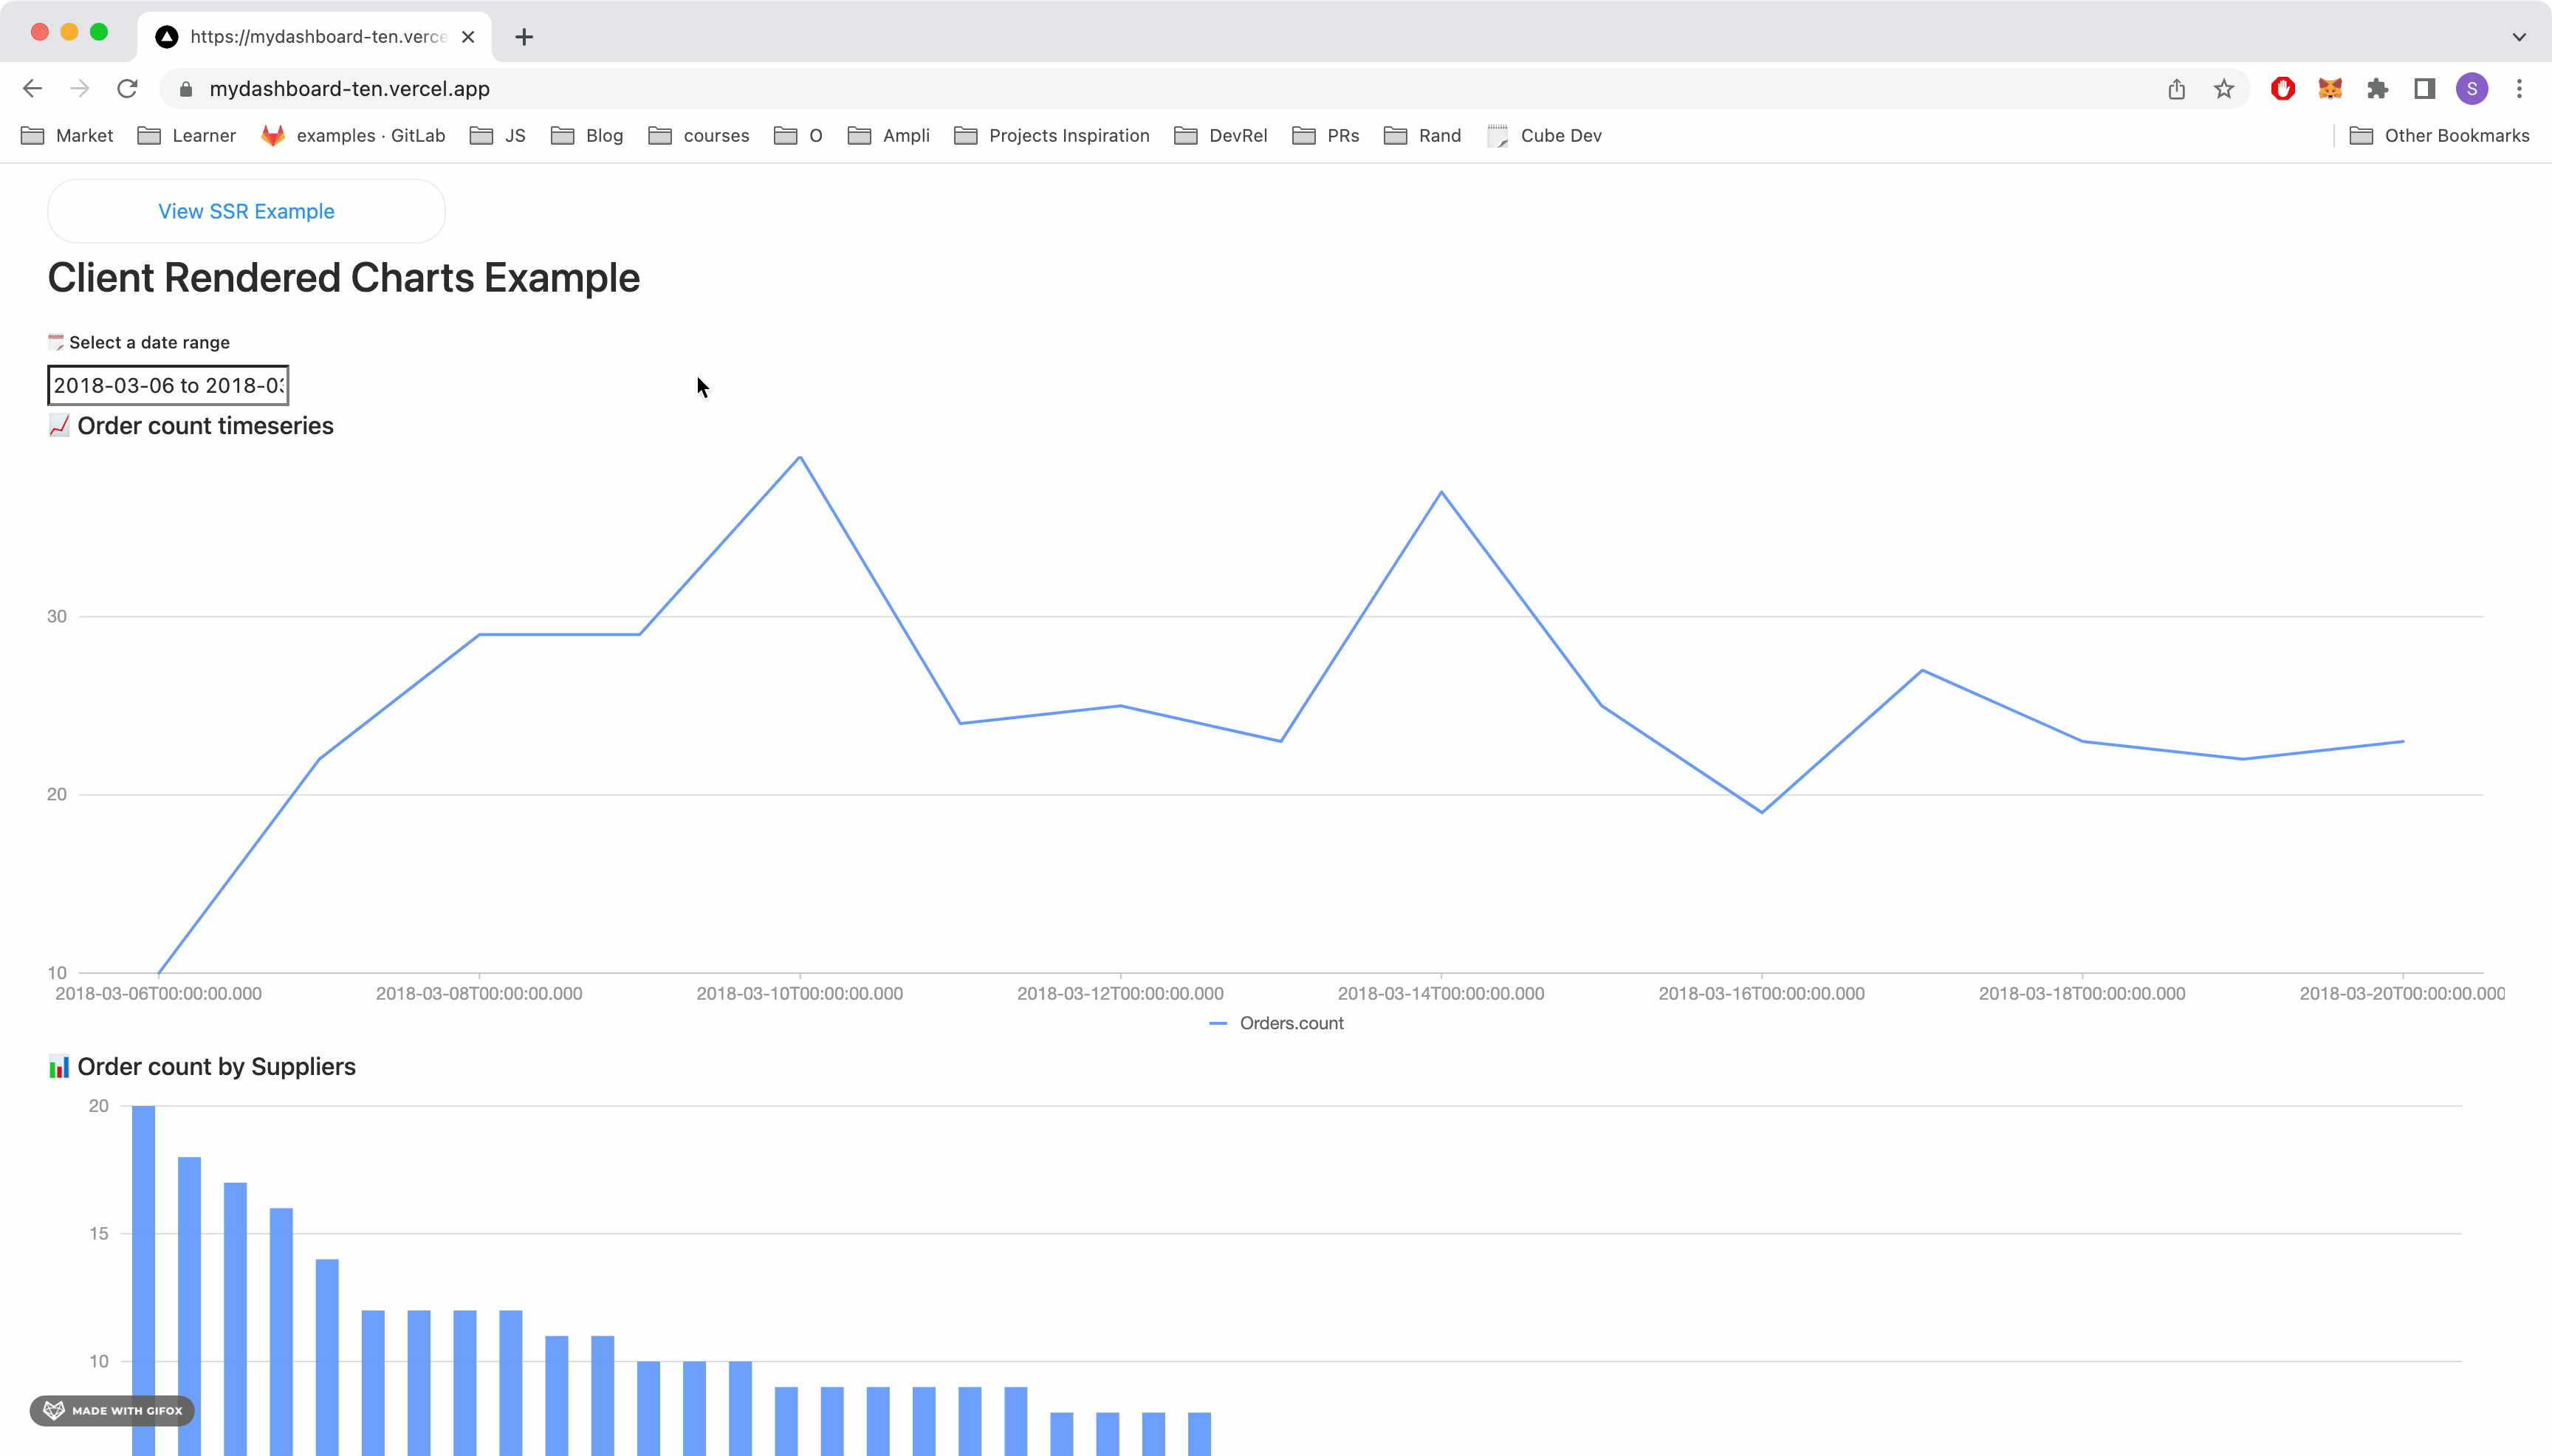
Task: Close the mydashboard browser tab
Action: click(x=467, y=37)
